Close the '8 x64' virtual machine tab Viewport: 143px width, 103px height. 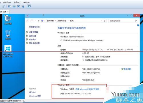(x=8, y=12)
